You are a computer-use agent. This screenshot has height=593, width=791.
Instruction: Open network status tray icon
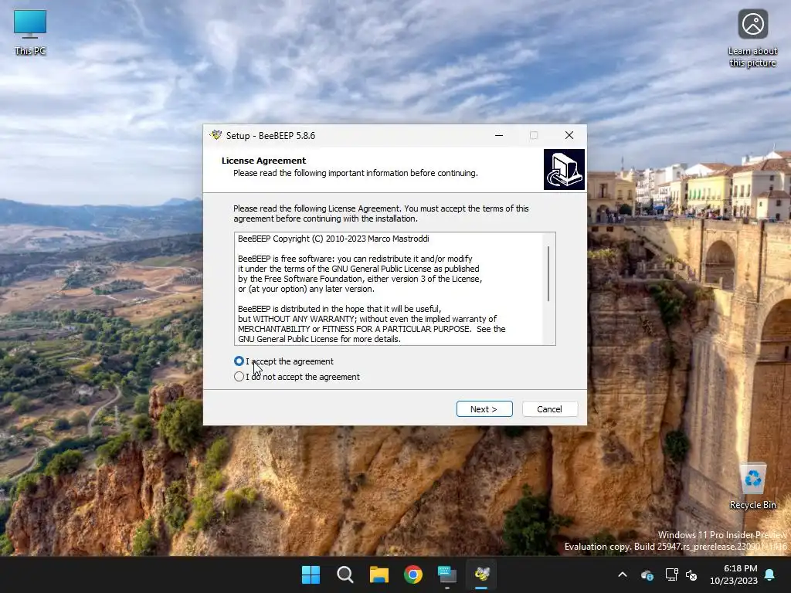pos(671,574)
